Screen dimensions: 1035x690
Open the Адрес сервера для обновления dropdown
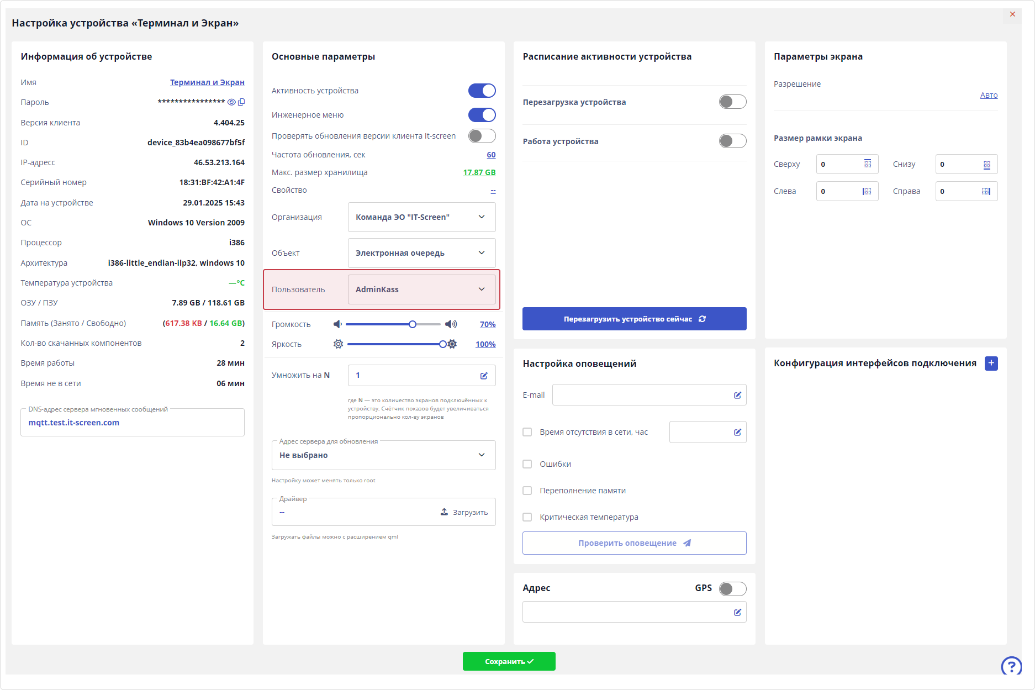pos(383,455)
